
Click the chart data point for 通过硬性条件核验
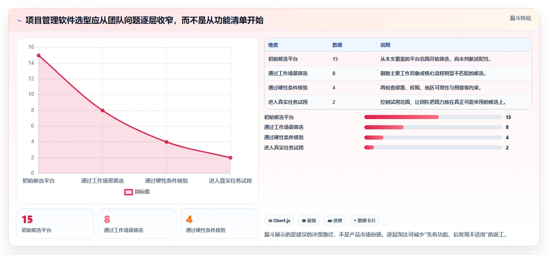[x=167, y=142]
